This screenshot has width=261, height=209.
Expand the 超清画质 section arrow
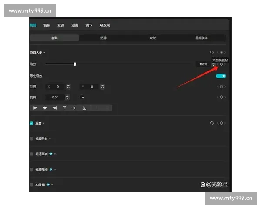point(55,154)
